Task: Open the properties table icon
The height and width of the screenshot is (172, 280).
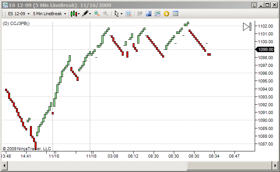Action: point(175,14)
